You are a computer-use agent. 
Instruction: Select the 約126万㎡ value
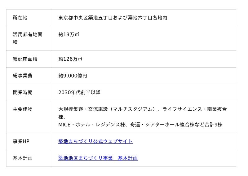coord(70,59)
